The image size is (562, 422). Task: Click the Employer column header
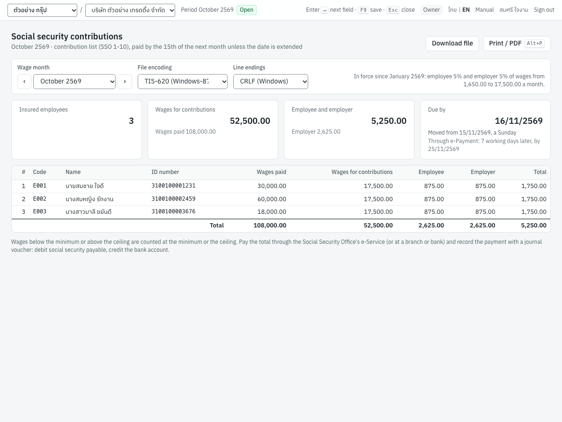[x=483, y=172]
